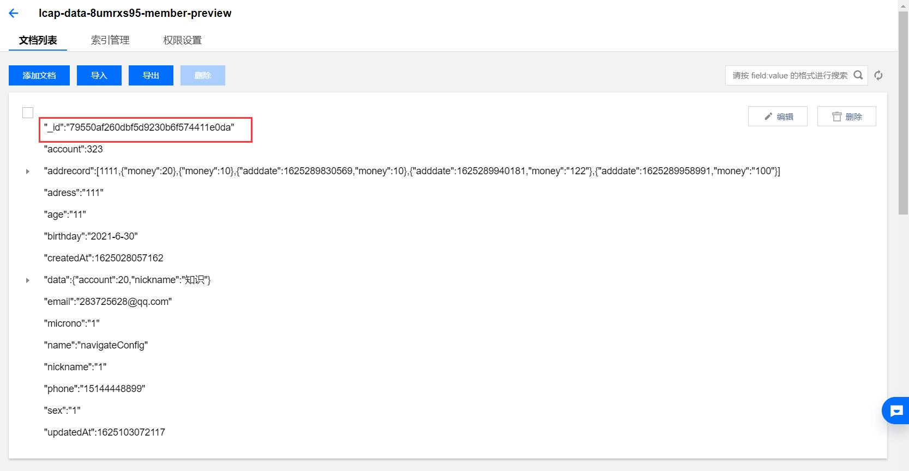Edit the document with 编辑 button
909x471 pixels.
click(x=778, y=117)
